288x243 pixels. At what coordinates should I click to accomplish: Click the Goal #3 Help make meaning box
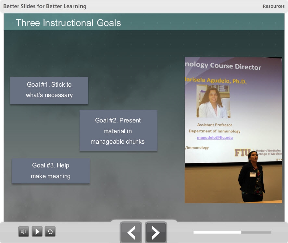[51, 171]
